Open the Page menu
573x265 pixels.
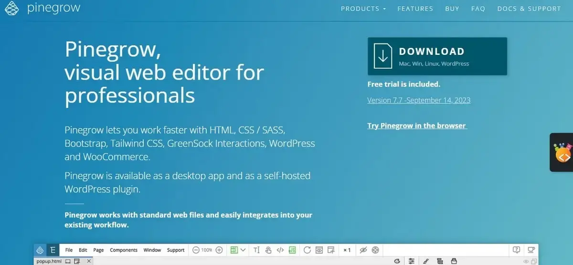click(x=98, y=250)
